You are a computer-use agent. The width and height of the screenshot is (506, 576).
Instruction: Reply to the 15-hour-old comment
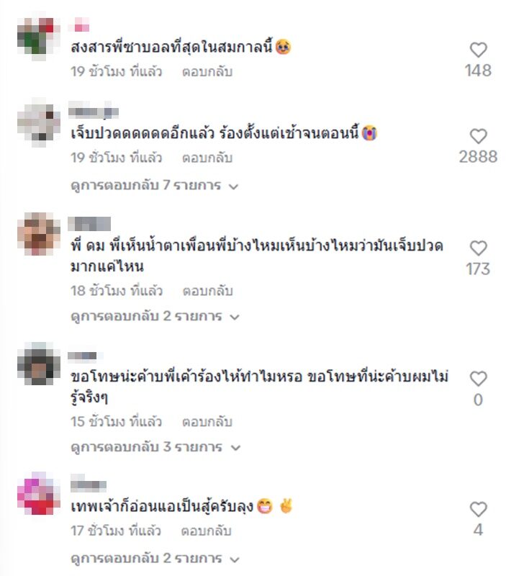pos(207,421)
